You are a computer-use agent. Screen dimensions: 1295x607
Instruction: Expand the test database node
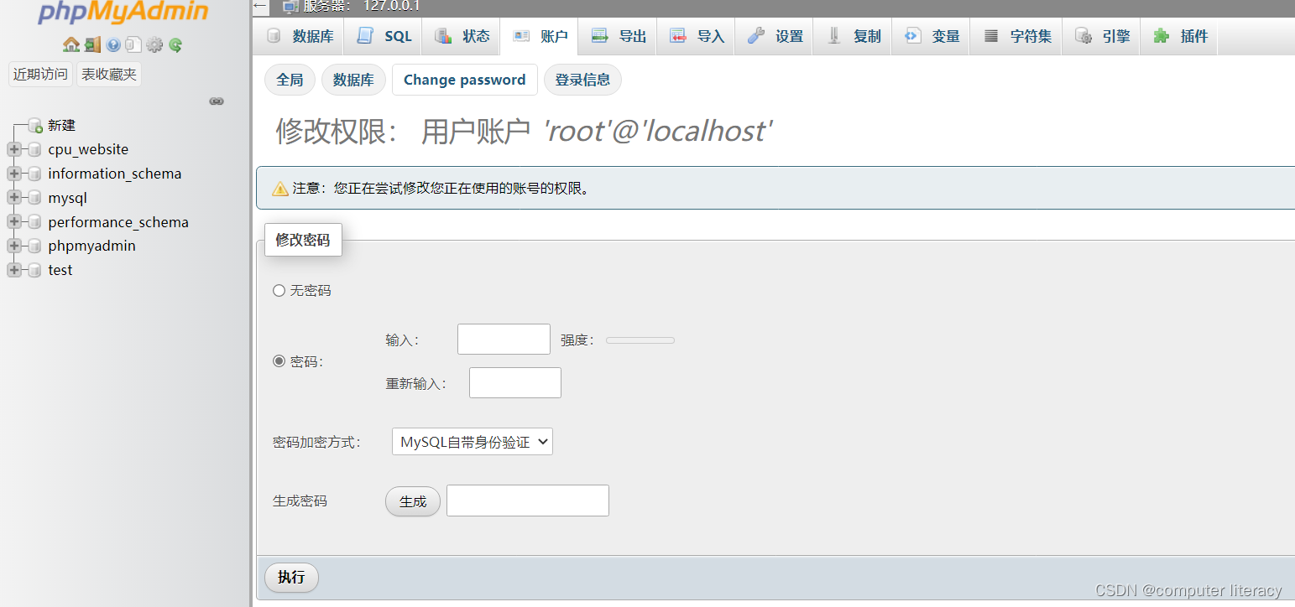coord(13,270)
